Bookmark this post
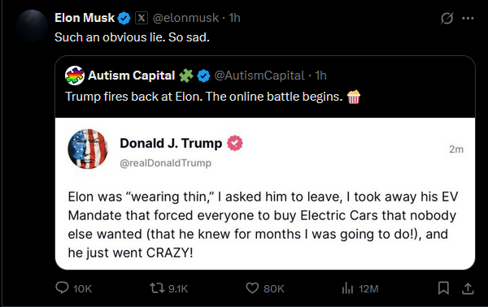488x307 pixels. click(443, 288)
